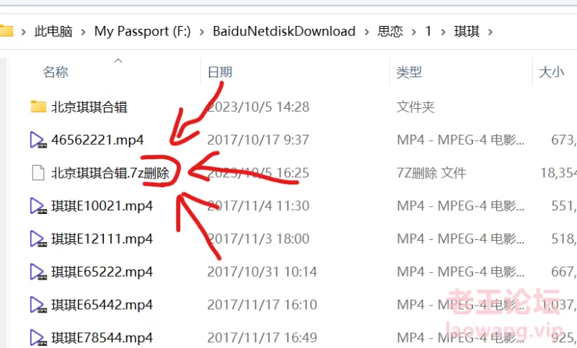Select the 琪琪E12111.mp4 video icon
This screenshot has width=577, height=348.
tap(38, 239)
